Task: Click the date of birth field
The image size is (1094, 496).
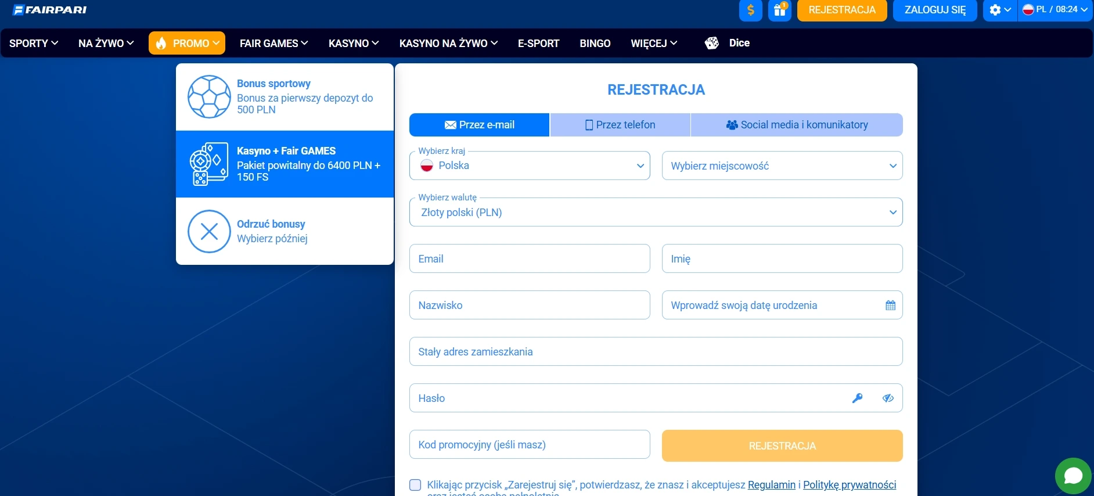Action: [782, 305]
